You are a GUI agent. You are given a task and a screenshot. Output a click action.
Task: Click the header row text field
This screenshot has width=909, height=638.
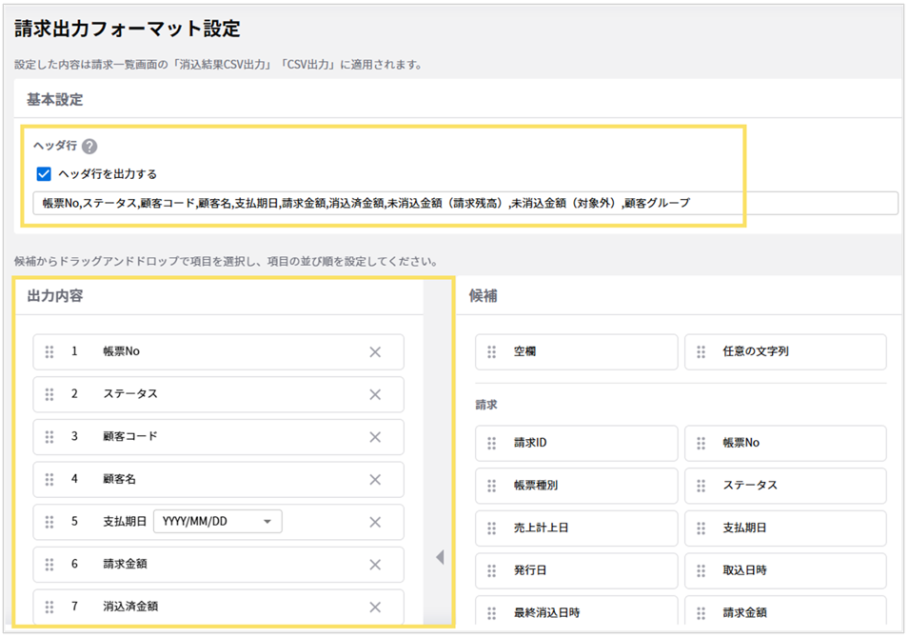[464, 203]
